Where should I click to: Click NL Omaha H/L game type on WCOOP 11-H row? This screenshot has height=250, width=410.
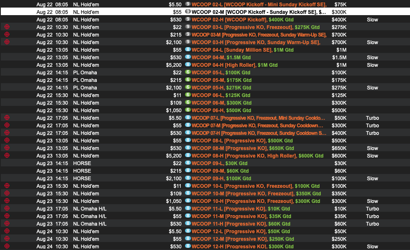coord(90,224)
